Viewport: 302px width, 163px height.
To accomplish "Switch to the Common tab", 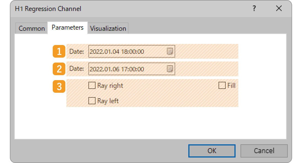I will click(32, 29).
